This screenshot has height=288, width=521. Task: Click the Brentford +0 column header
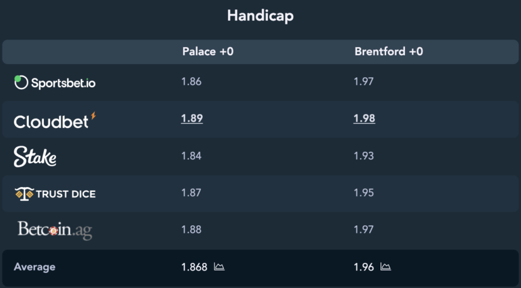389,51
